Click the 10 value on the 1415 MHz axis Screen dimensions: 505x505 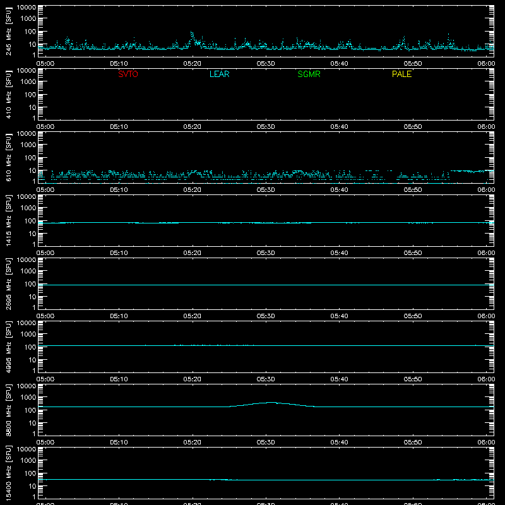coord(32,234)
